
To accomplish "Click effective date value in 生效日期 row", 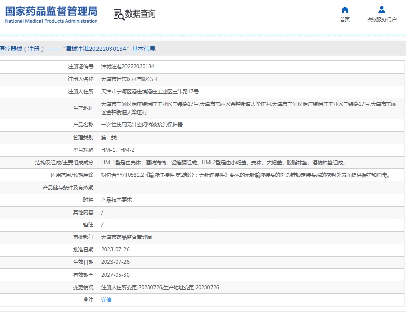I will click(x=115, y=262).
